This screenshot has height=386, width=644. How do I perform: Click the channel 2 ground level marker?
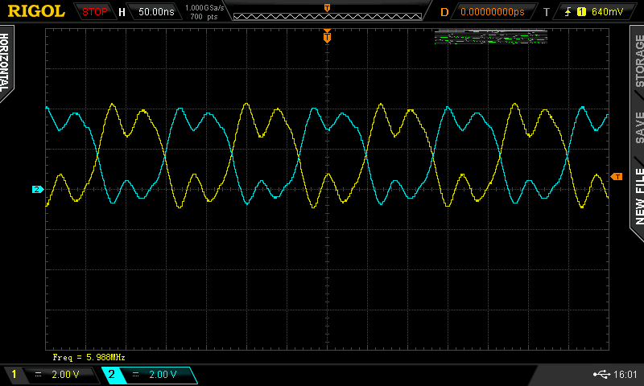coord(37,189)
